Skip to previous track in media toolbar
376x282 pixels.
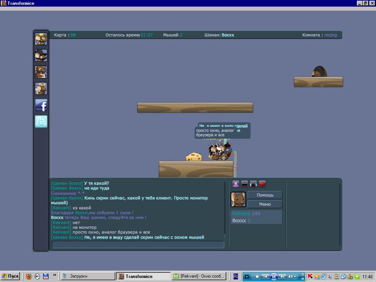(265, 276)
